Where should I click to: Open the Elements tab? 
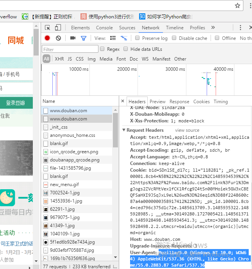[80, 28]
